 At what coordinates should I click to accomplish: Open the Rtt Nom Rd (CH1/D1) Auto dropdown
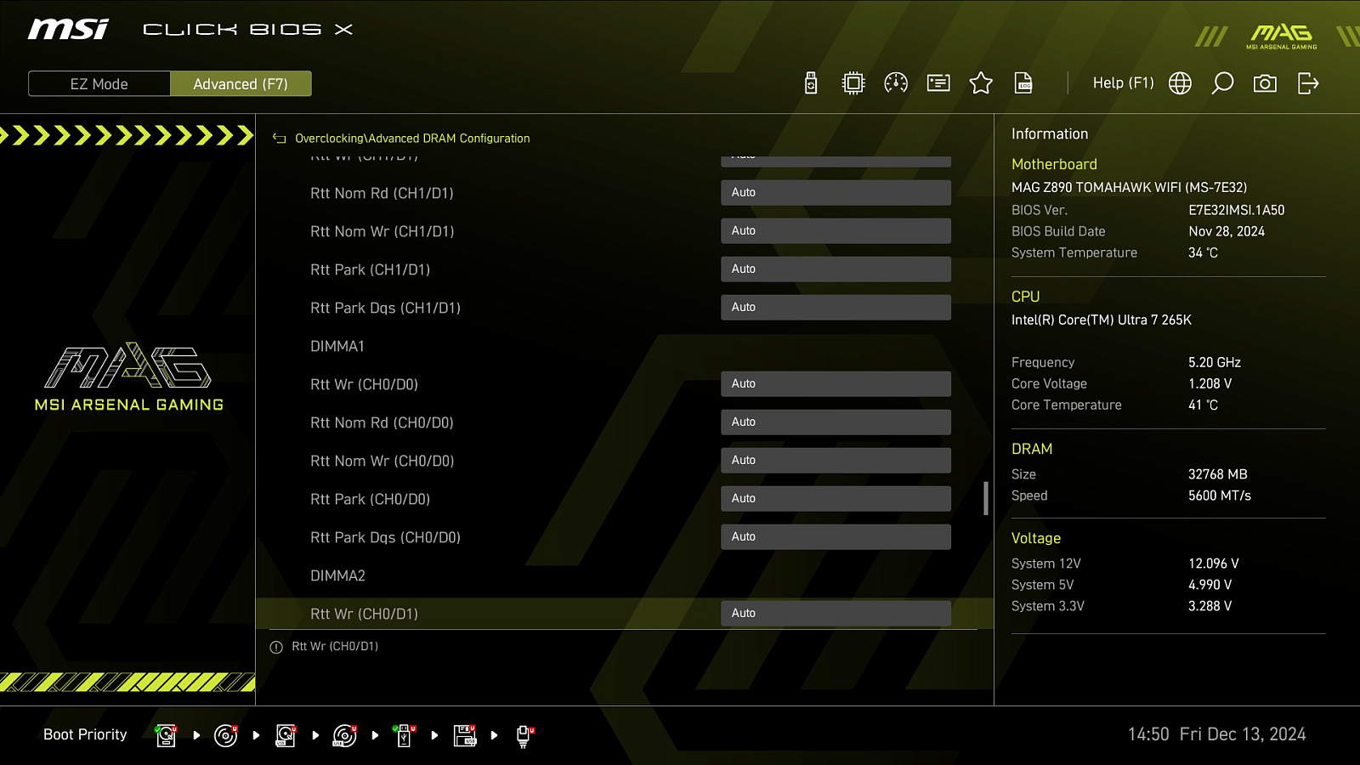point(836,193)
